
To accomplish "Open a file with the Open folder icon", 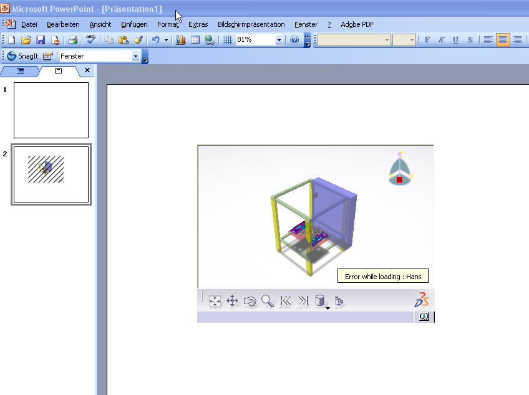I will click(x=26, y=40).
